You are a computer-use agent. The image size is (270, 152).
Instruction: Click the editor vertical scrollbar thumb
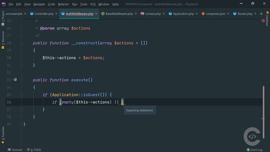[x=263, y=112]
